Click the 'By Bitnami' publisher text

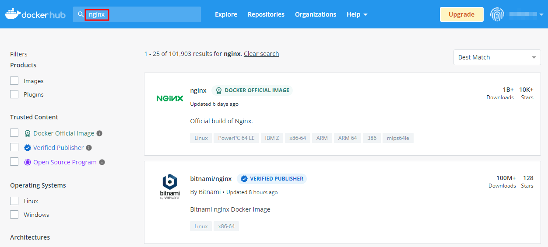[205, 192]
